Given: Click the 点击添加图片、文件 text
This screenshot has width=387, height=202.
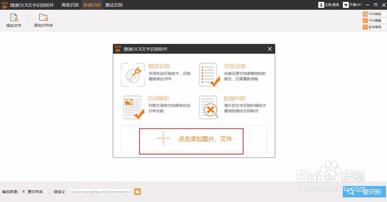Looking at the screenshot, I should coord(205,139).
